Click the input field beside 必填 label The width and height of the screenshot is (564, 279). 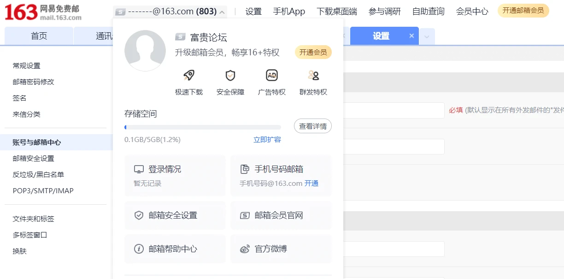click(x=394, y=110)
